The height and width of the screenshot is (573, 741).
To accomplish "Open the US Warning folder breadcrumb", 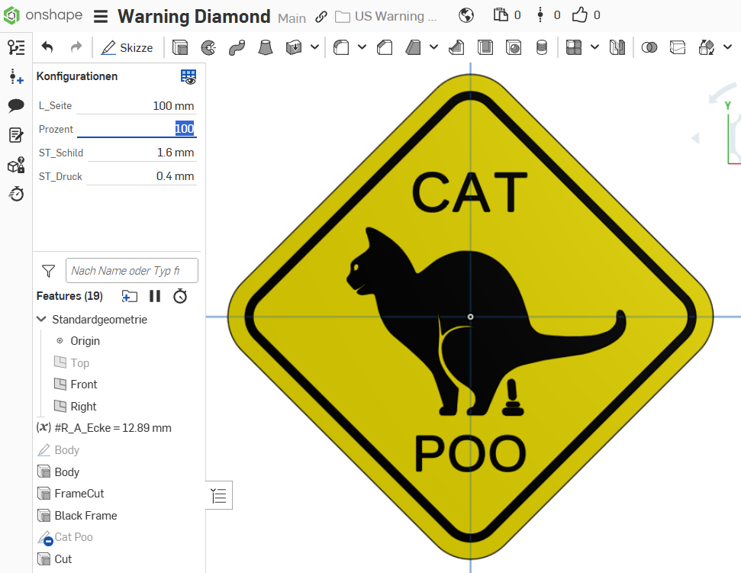I will pyautogui.click(x=386, y=17).
